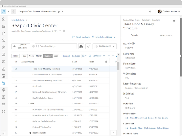182x136 pixels.
Task: Open table column settings gear icon
Action: 106,62
